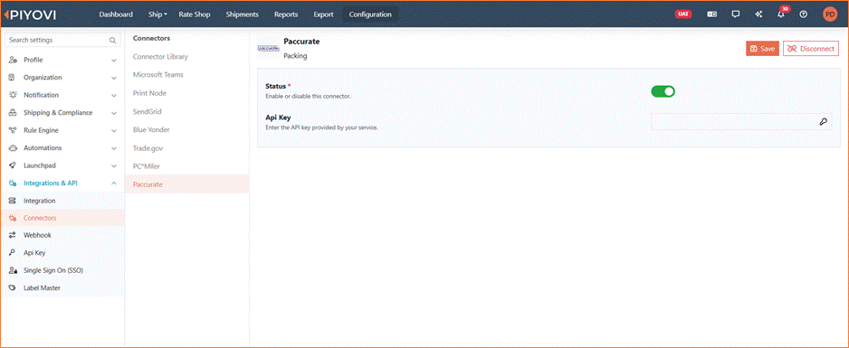Click the Label Master tag icon
Viewport: 849px width, 348px height.
tap(13, 288)
